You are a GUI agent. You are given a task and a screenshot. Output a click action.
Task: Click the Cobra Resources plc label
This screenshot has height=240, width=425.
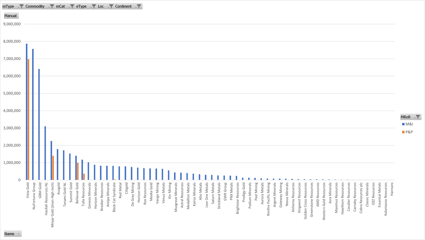pos(361,198)
